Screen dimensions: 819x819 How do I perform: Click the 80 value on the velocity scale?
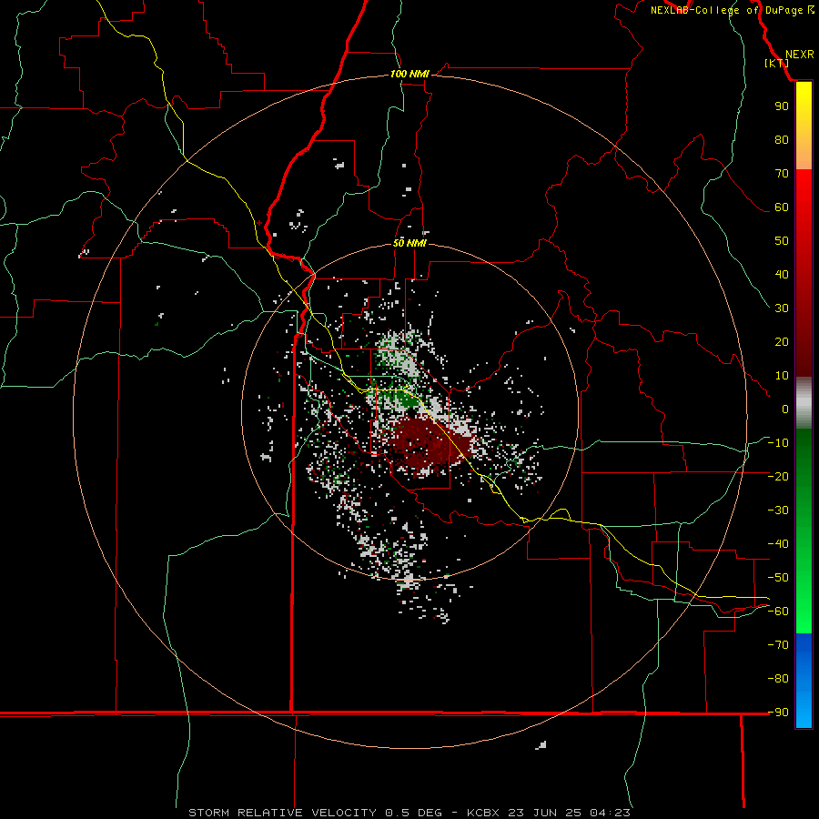(782, 140)
